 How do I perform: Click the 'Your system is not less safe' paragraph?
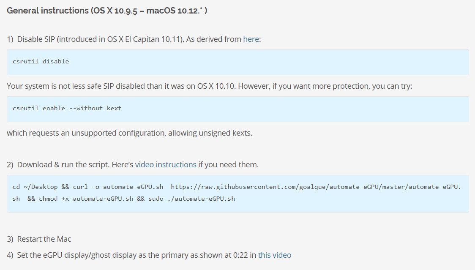coord(209,86)
